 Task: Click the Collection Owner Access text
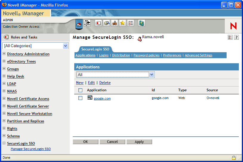click(21, 27)
